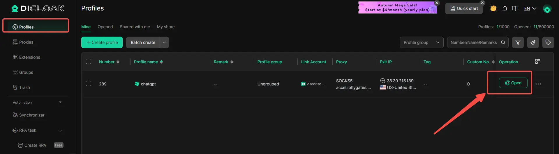This screenshot has width=559, height=154.
Task: Click the gold coin icon
Action: pyautogui.click(x=493, y=8)
